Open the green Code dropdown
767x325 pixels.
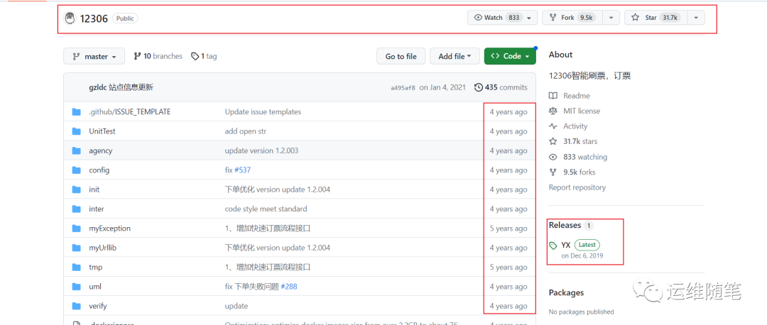point(510,56)
